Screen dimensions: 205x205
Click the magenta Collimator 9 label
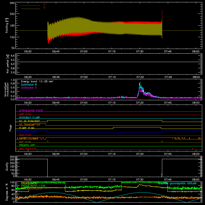click(x=29, y=88)
